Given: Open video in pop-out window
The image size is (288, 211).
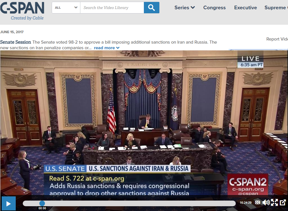Looking at the screenshot, I should [283, 203].
